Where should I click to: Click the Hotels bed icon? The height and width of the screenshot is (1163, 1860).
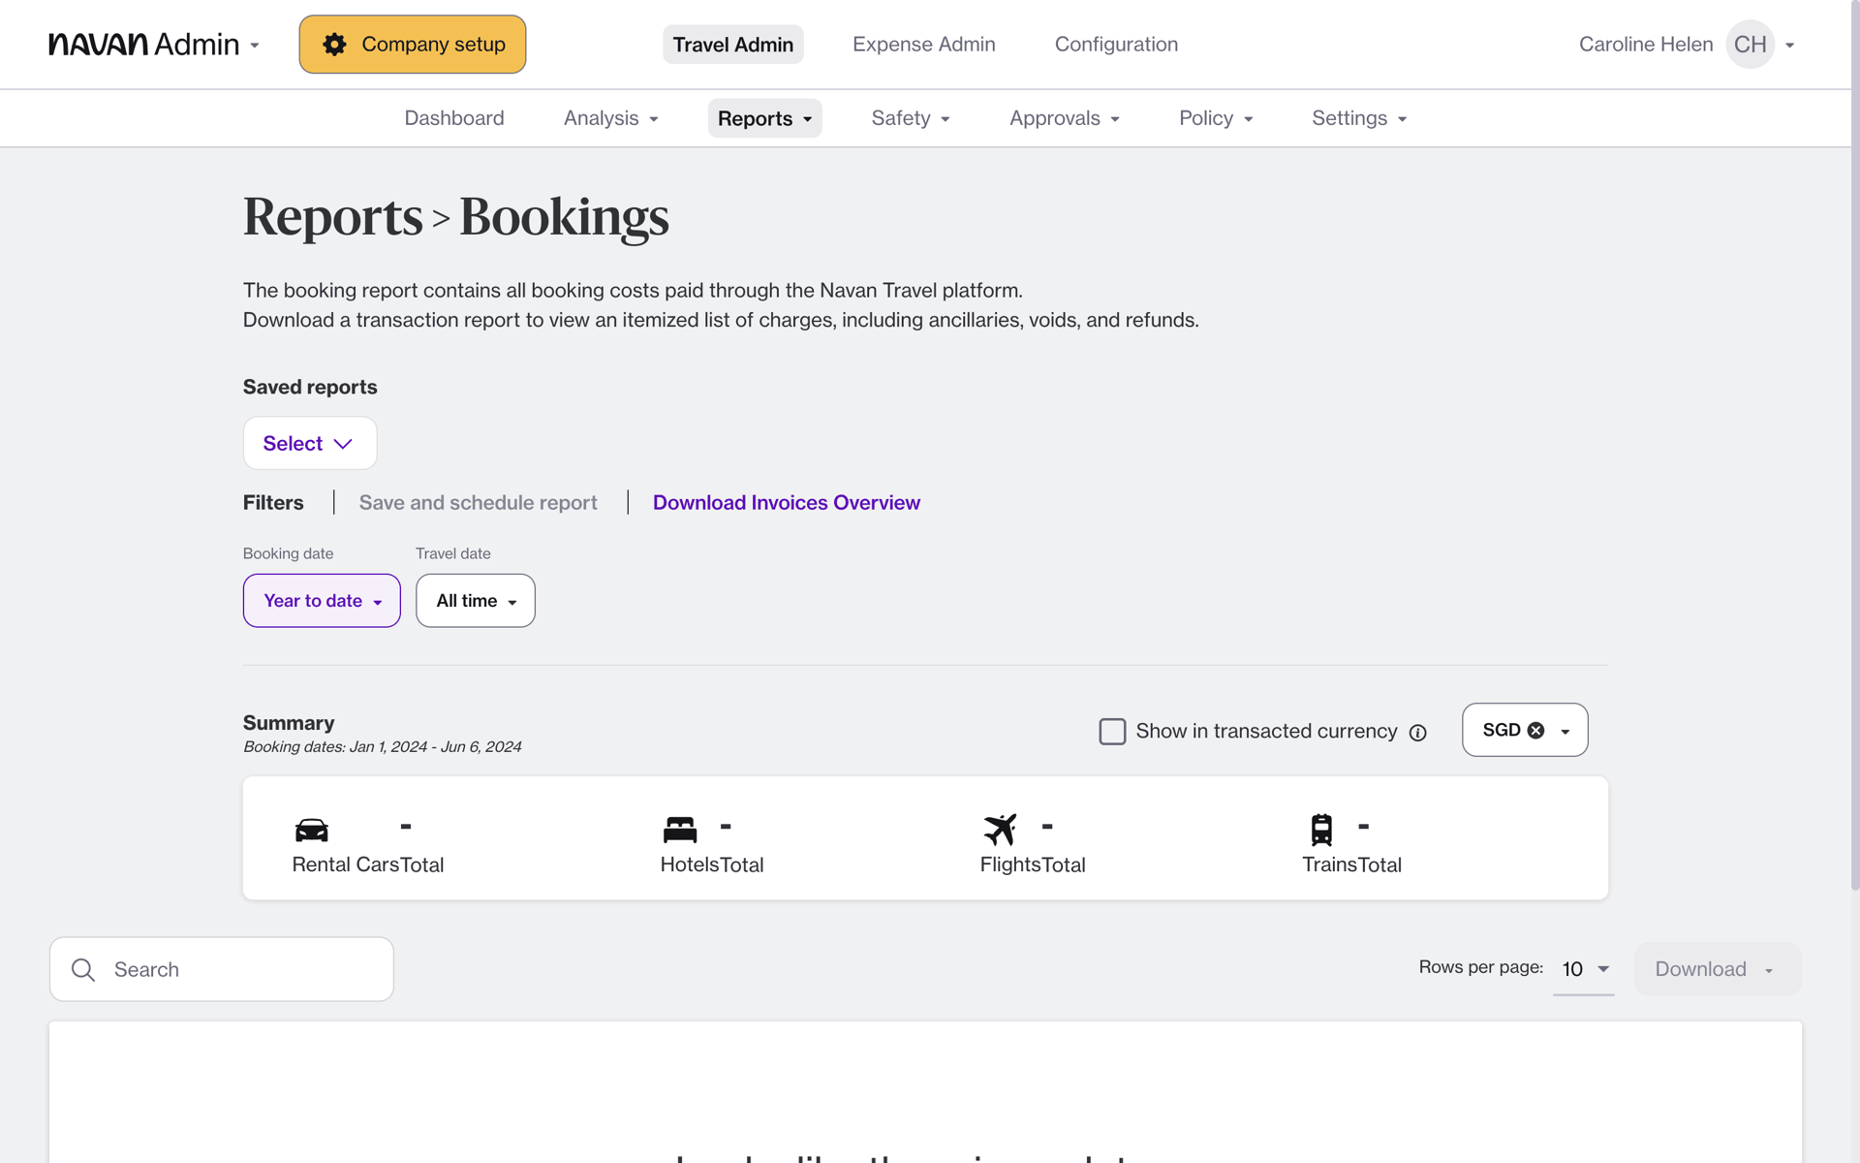coord(680,830)
